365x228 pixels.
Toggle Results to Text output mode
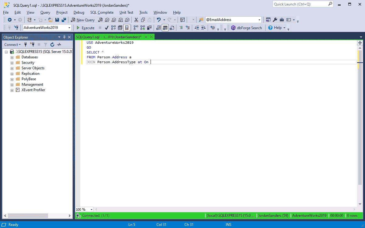coord(158,28)
